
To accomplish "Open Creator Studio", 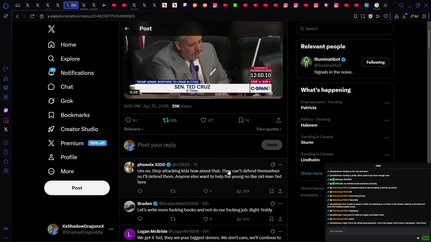I will [73, 129].
